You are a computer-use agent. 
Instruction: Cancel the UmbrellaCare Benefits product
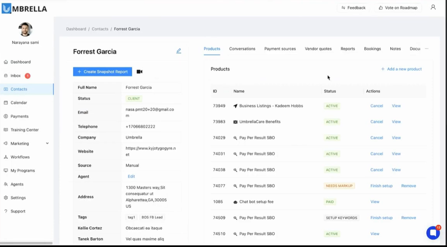[376, 122]
